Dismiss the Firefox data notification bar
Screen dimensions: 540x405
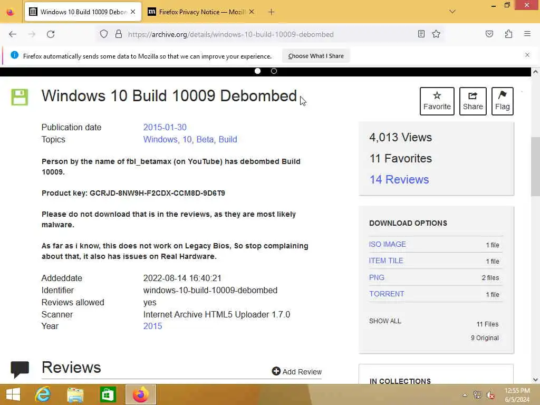point(527,55)
